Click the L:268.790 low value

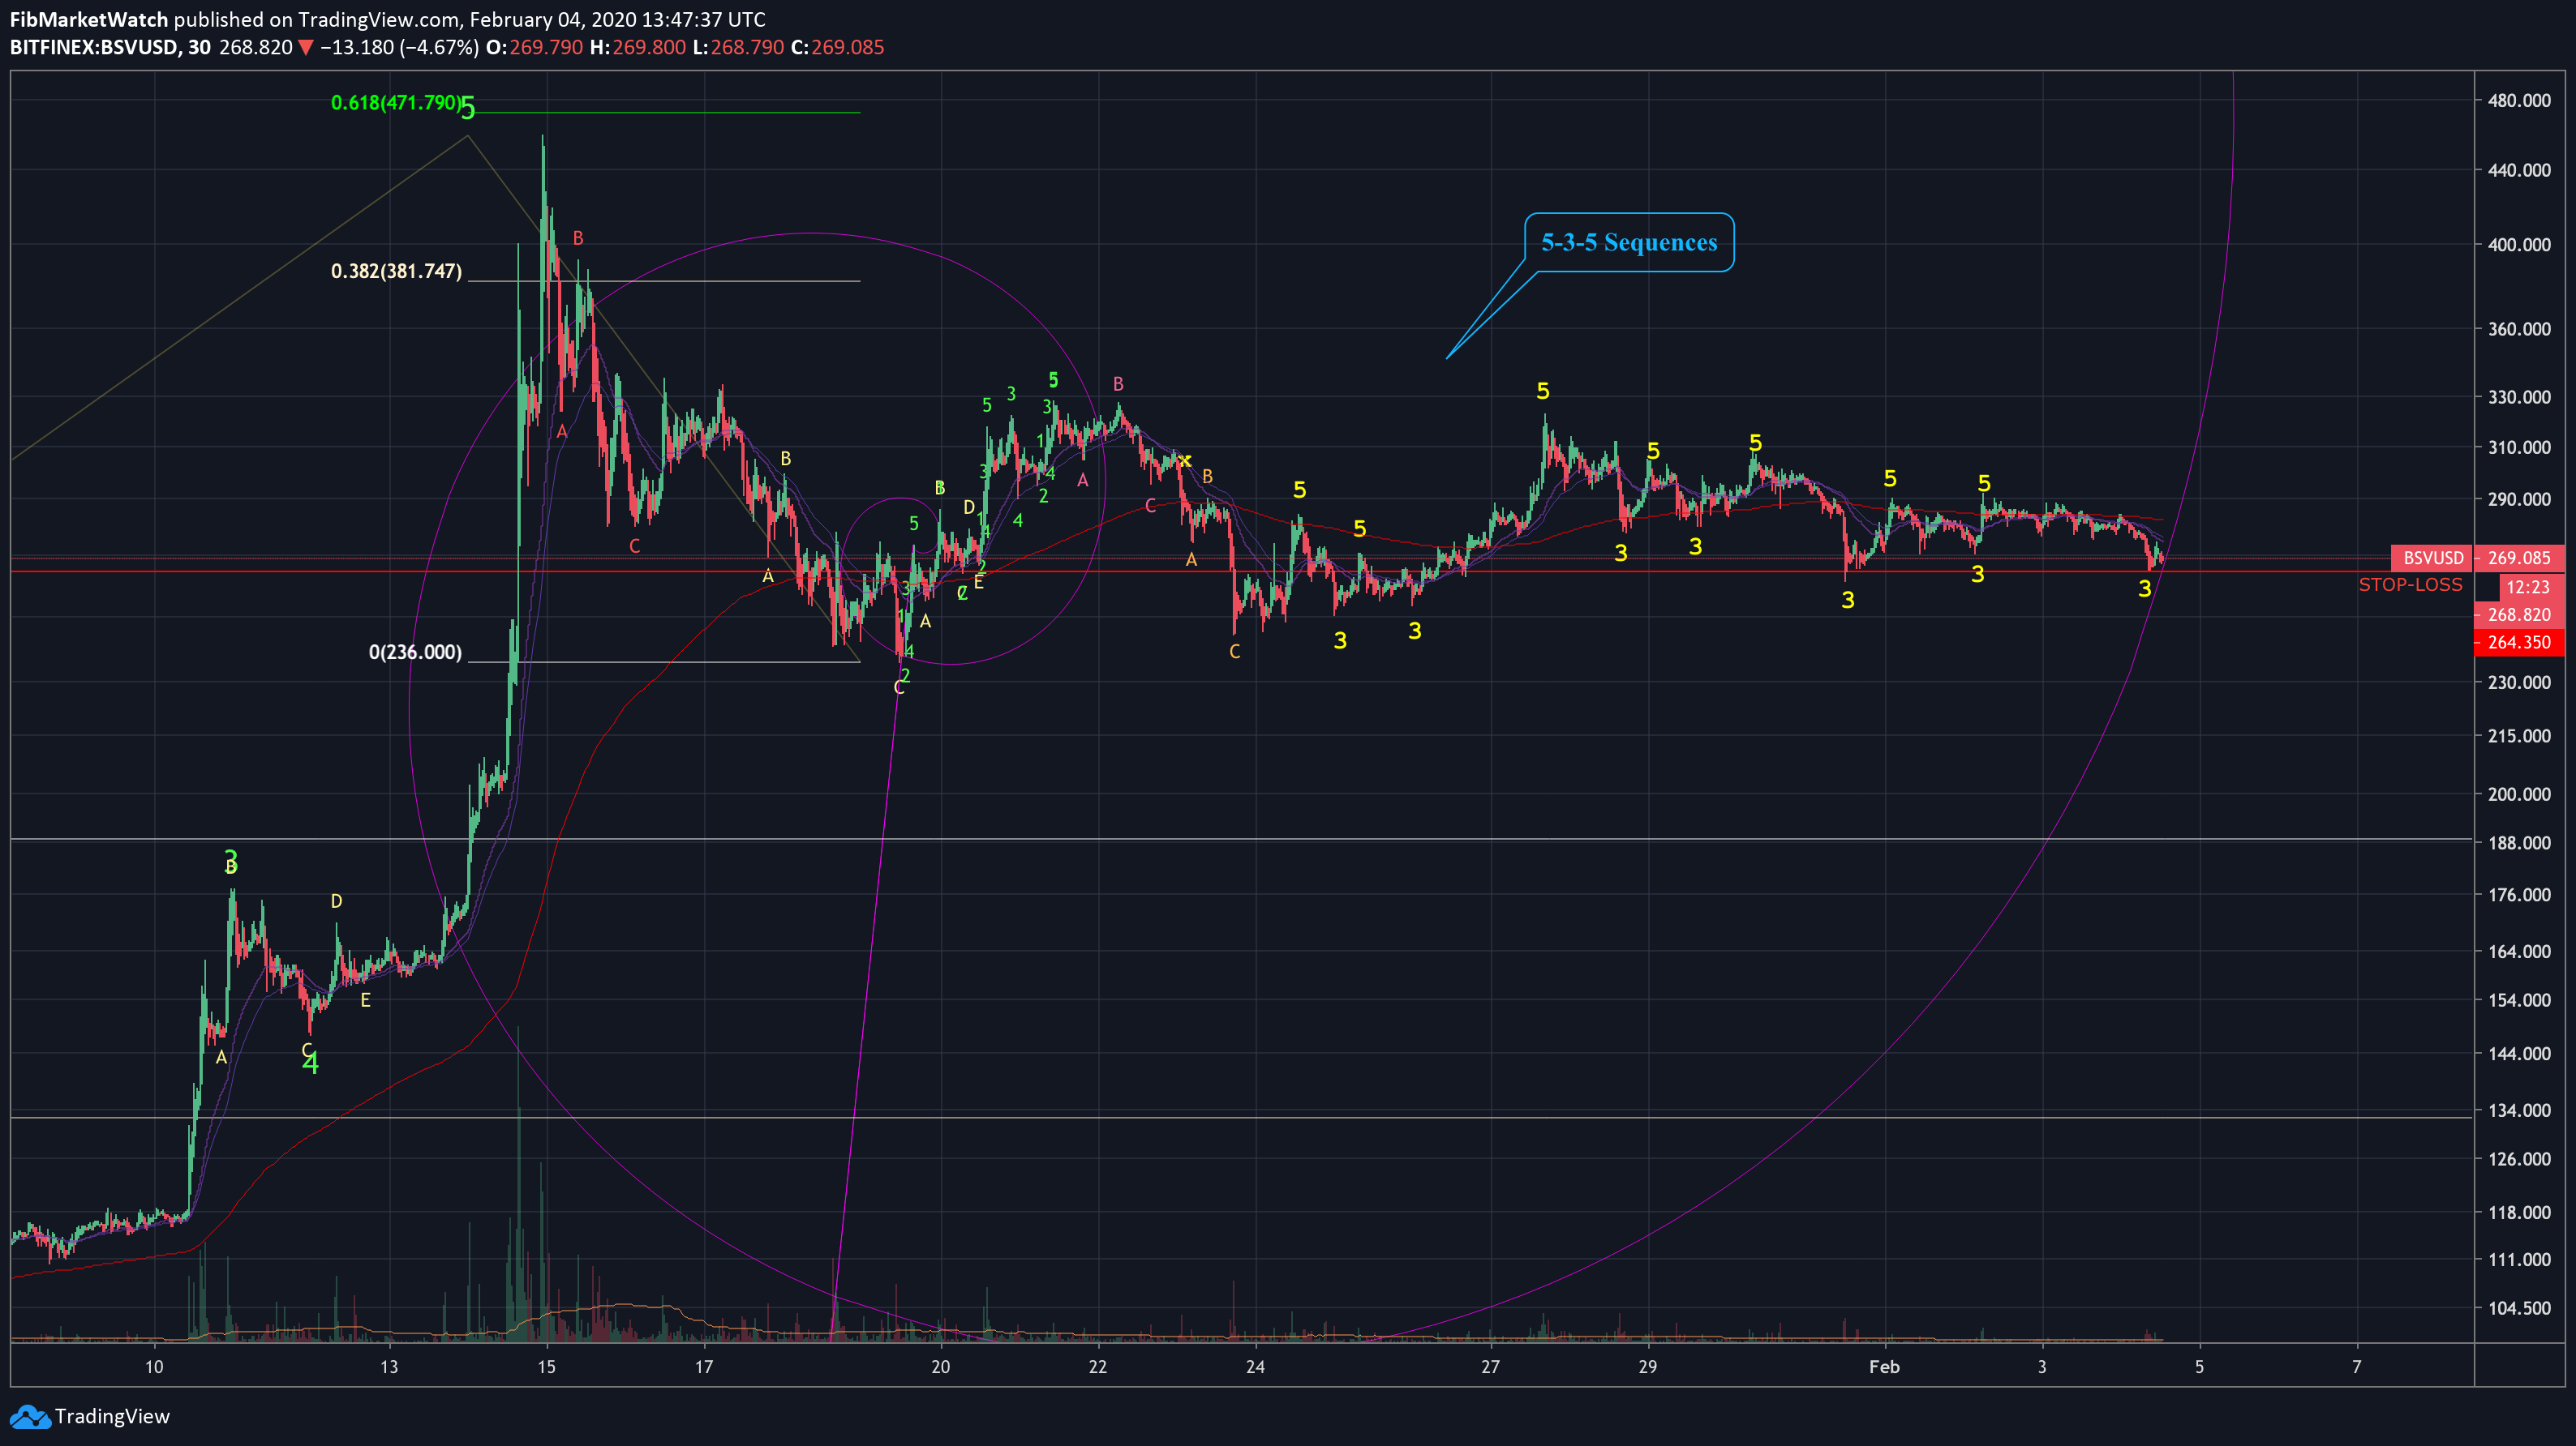coord(738,47)
